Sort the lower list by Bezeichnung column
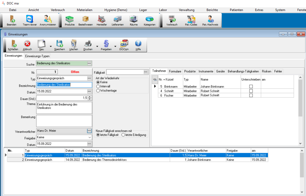 (x=126, y=151)
